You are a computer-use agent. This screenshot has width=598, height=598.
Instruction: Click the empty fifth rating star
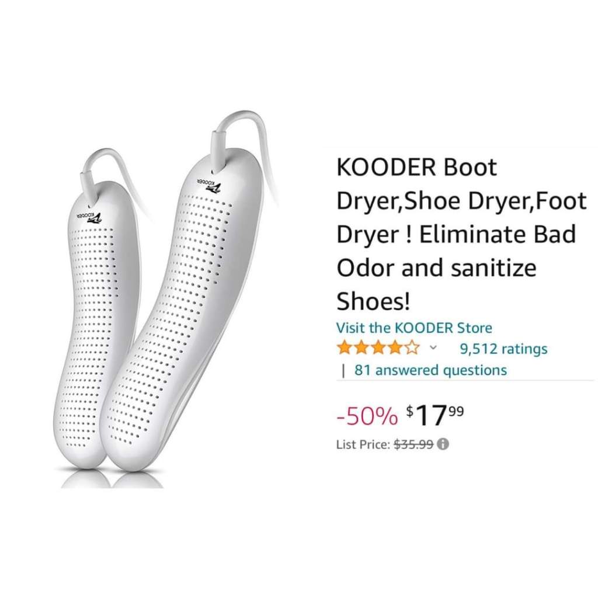pyautogui.click(x=412, y=348)
